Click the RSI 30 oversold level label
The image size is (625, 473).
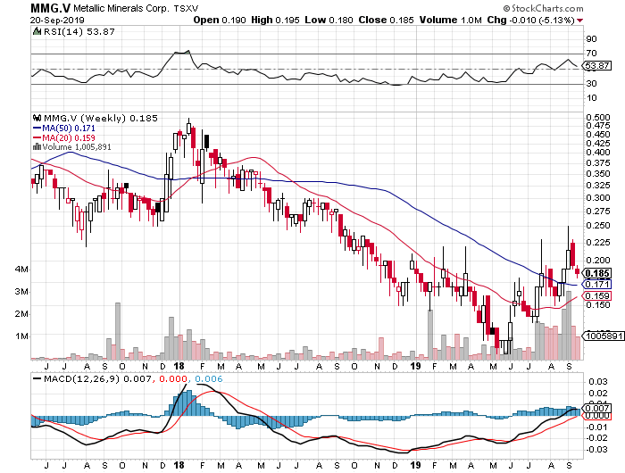point(591,83)
